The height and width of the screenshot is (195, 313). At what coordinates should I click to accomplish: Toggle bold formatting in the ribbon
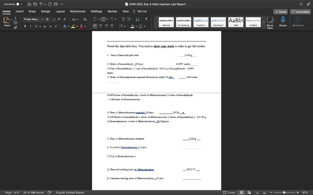tap(25, 26)
